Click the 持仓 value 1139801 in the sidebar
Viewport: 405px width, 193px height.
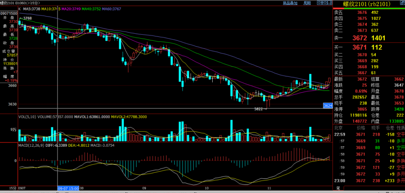10,63
